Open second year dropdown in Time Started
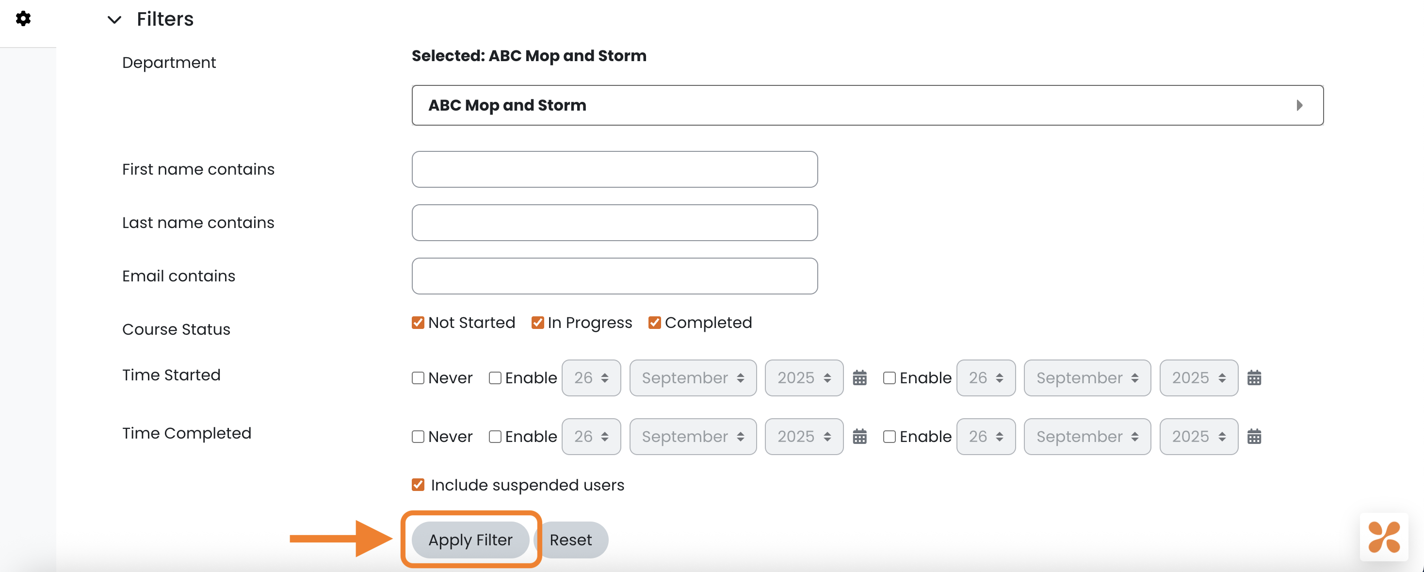 coord(1198,378)
